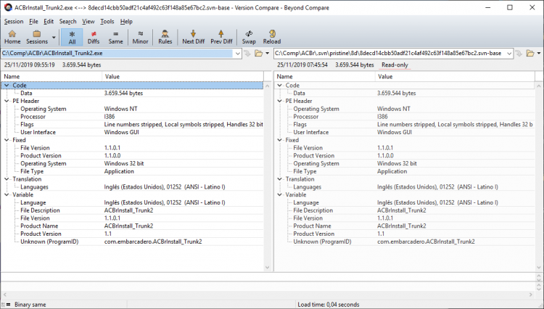Browse for left file folder icon
The image size is (544, 309).
pos(258,54)
